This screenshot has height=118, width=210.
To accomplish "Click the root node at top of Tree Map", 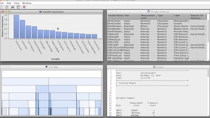I will [52, 74].
